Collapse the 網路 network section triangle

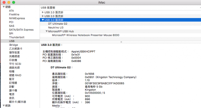tap(4, 106)
